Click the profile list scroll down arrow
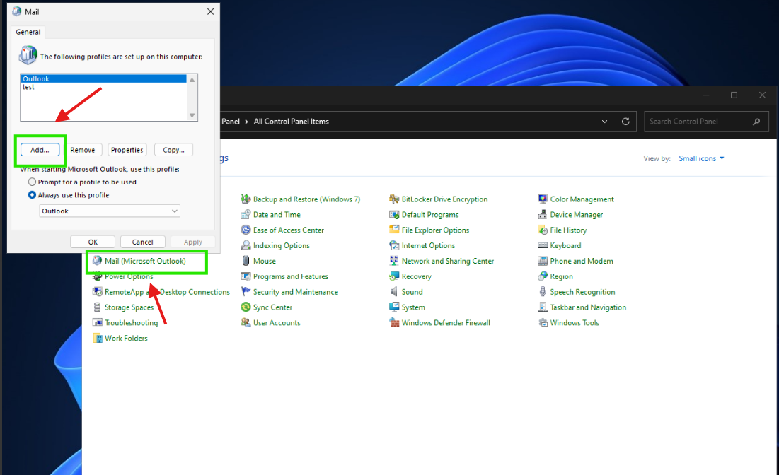Viewport: 779px width, 475px height. (192, 116)
